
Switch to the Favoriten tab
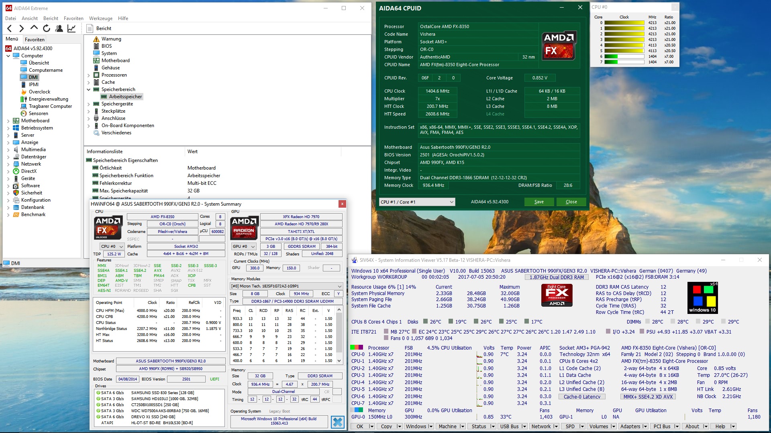[35, 40]
